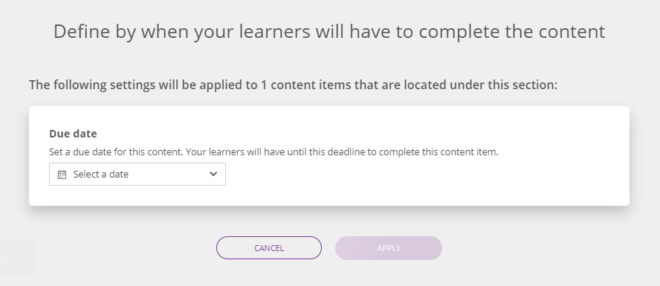Click the green status dot beside Introduction
Screen dimensions: 660x286
point(45,257)
